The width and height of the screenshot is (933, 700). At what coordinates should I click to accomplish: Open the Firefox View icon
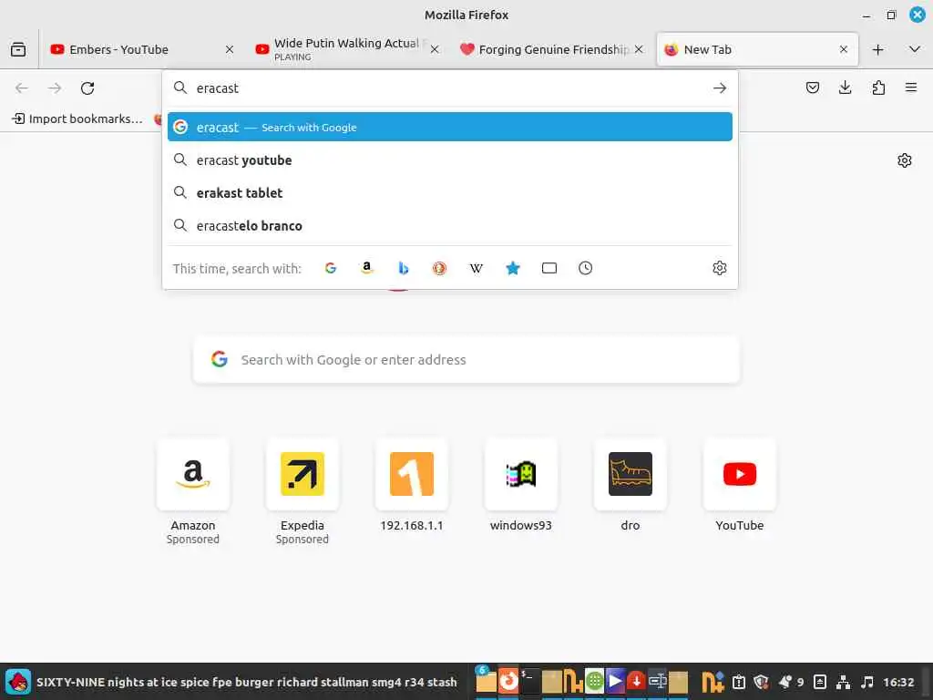18,49
